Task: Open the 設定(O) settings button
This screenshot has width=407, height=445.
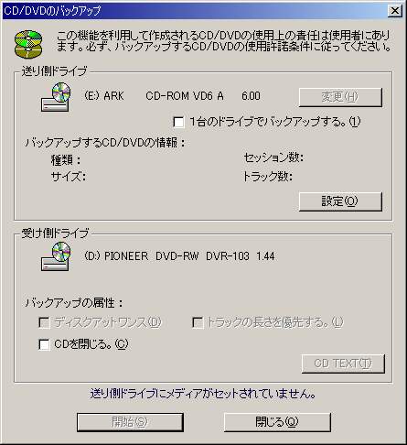Action: click(340, 201)
